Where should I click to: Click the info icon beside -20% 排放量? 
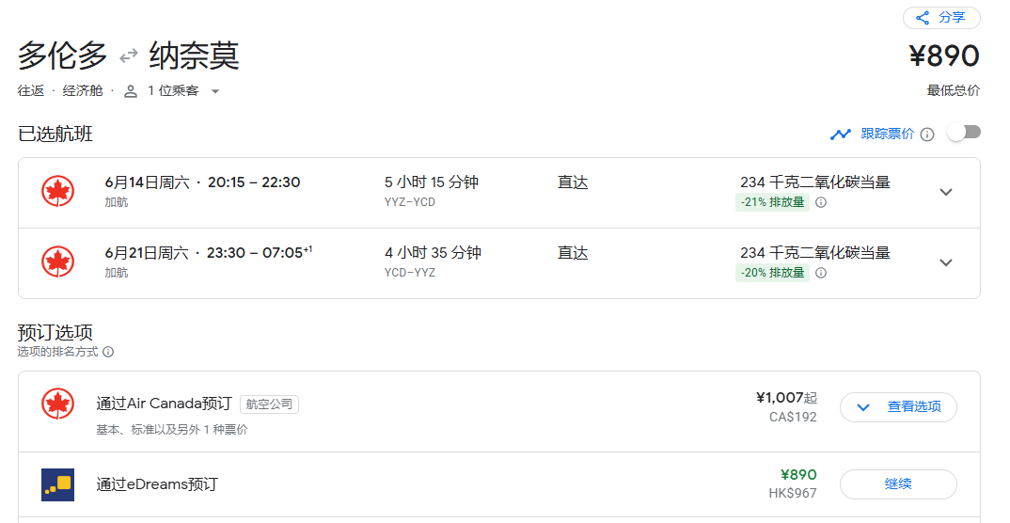coord(821,273)
